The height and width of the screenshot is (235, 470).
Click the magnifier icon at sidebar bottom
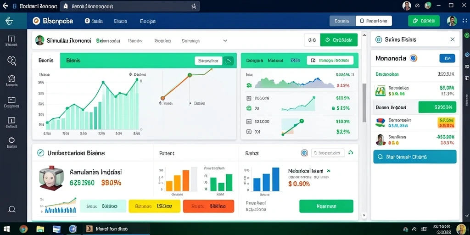(x=12, y=209)
